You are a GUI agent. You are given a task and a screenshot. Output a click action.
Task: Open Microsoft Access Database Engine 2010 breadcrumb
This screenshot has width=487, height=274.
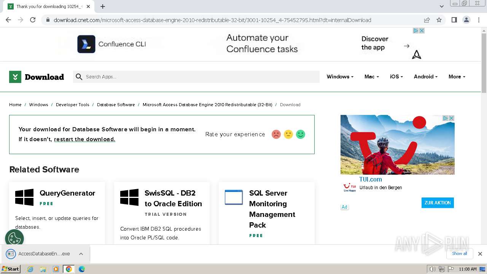pyautogui.click(x=207, y=105)
